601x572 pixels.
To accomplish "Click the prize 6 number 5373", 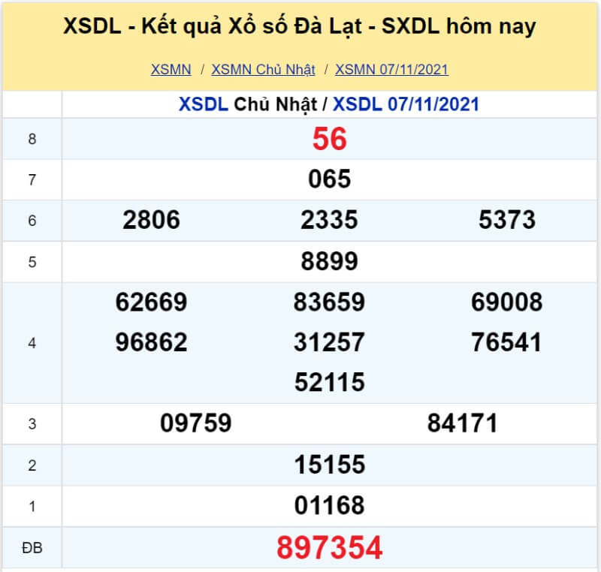I will [507, 220].
